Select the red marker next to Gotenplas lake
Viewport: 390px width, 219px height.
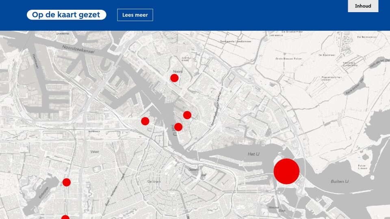tap(67, 182)
